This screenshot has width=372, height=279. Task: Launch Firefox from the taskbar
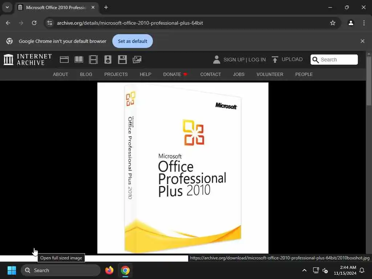[109, 270]
